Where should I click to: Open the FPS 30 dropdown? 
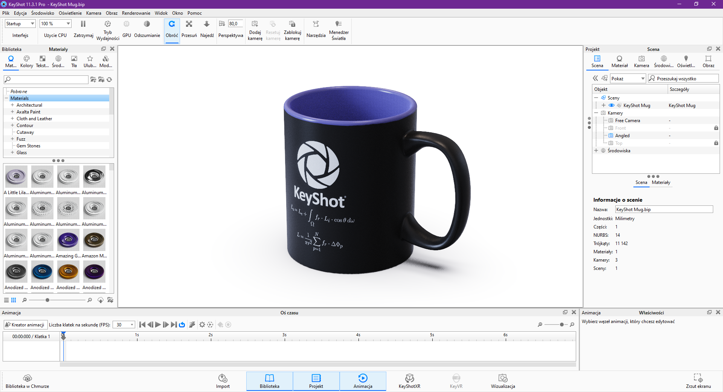point(124,325)
